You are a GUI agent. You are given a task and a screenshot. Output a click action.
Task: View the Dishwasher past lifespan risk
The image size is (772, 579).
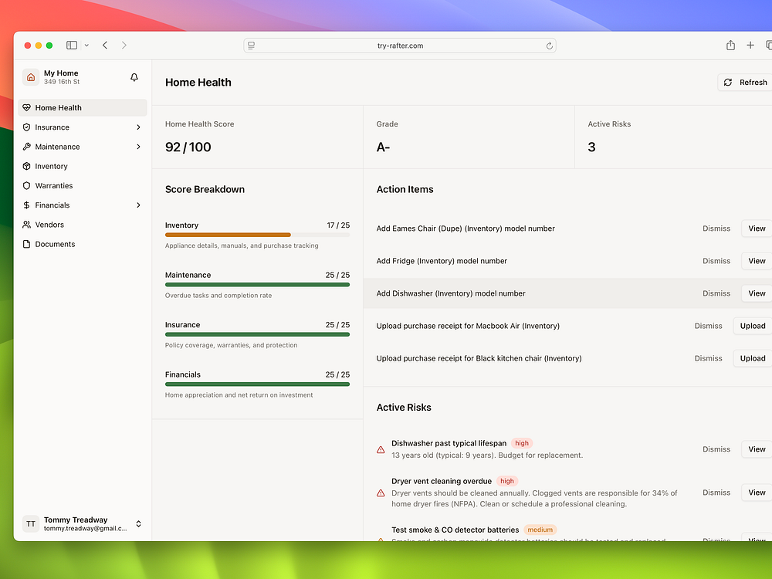point(757,449)
